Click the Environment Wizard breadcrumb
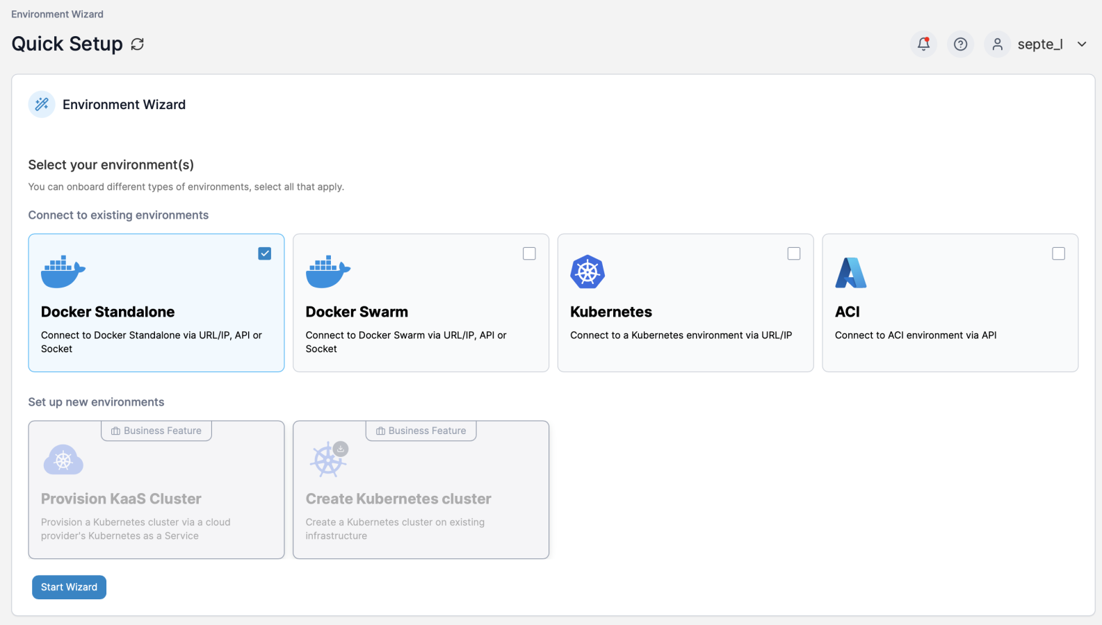Screen dimensions: 1102x625 (57, 14)
